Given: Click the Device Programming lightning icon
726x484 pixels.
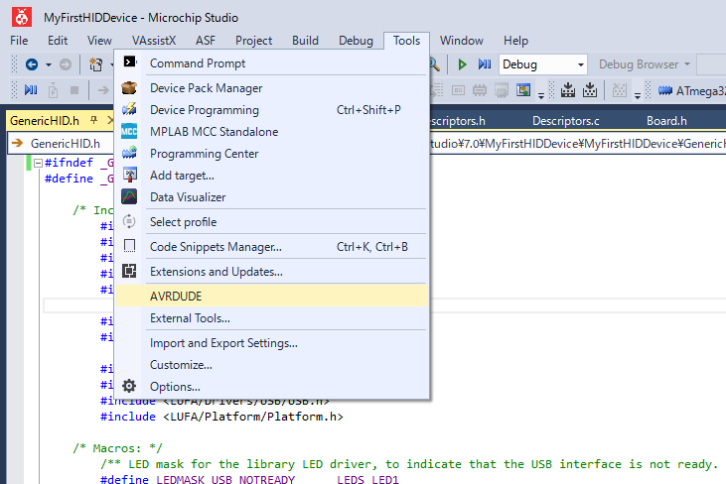Looking at the screenshot, I should (x=129, y=109).
